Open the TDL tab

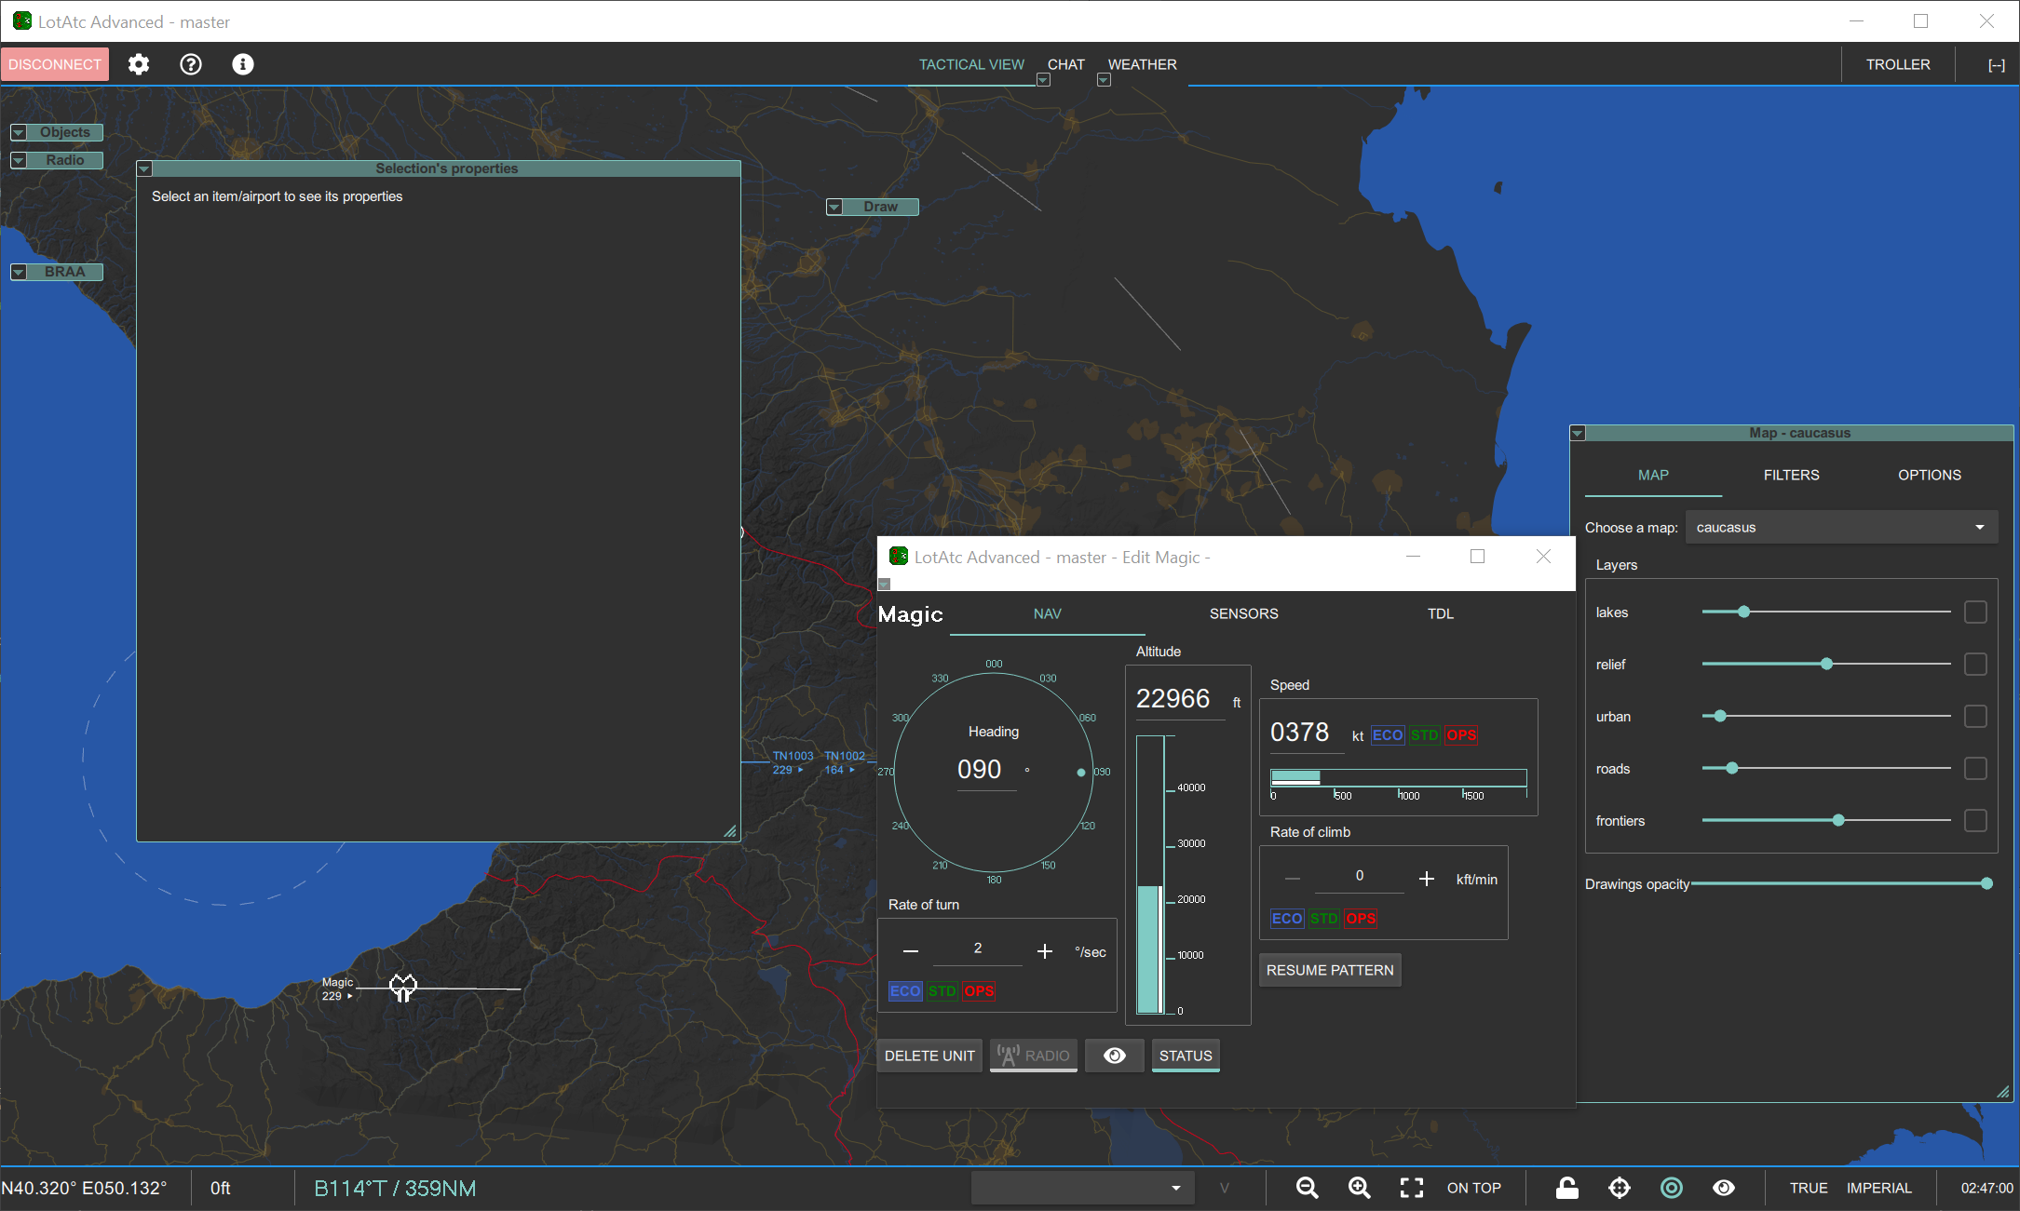pos(1441,613)
